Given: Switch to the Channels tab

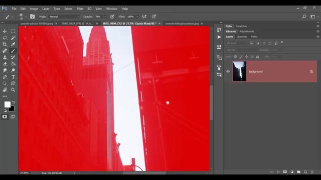Looking at the screenshot, I should (242, 36).
